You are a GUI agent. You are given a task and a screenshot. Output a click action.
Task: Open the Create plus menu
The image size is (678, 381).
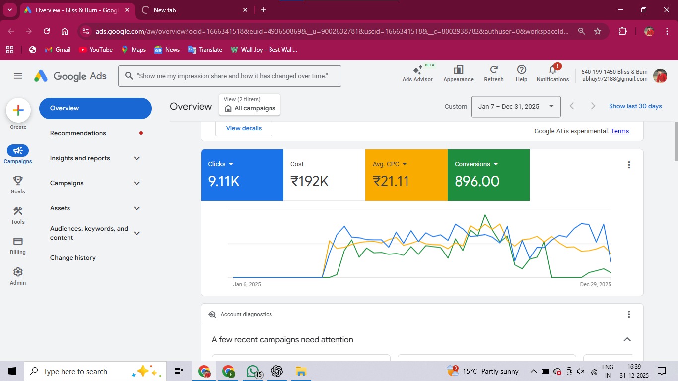coord(18,110)
